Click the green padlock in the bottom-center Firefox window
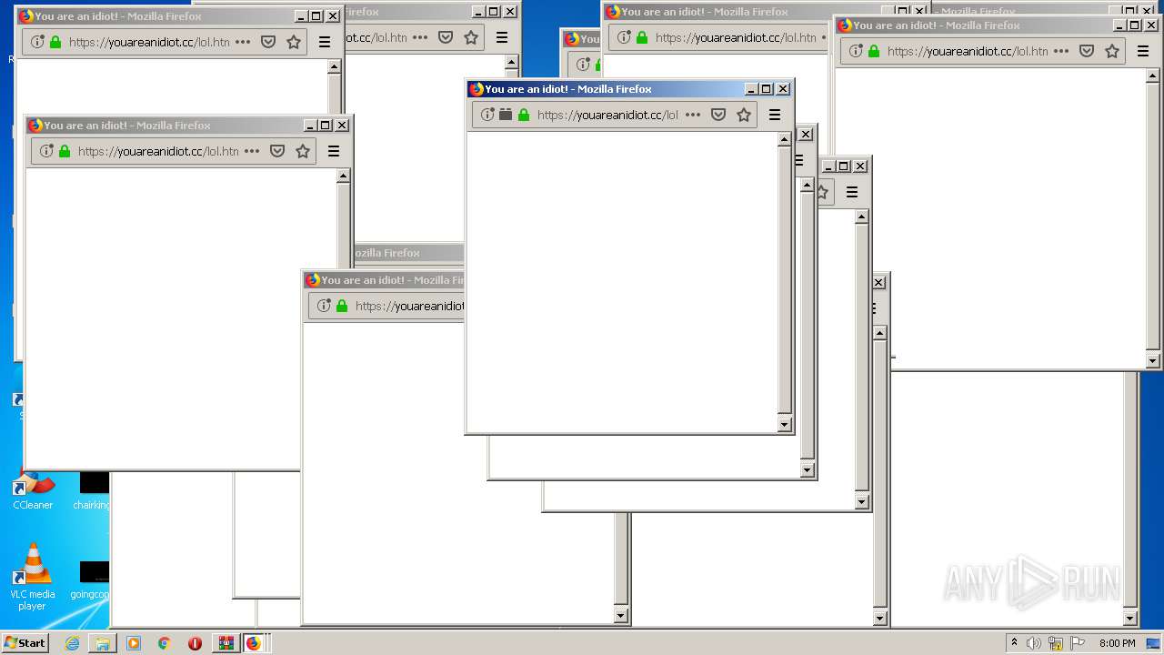The height and width of the screenshot is (655, 1164). tap(342, 306)
